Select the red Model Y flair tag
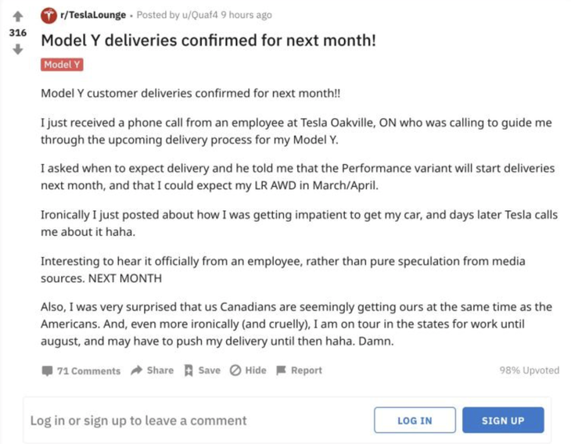The image size is (571, 444). click(62, 65)
